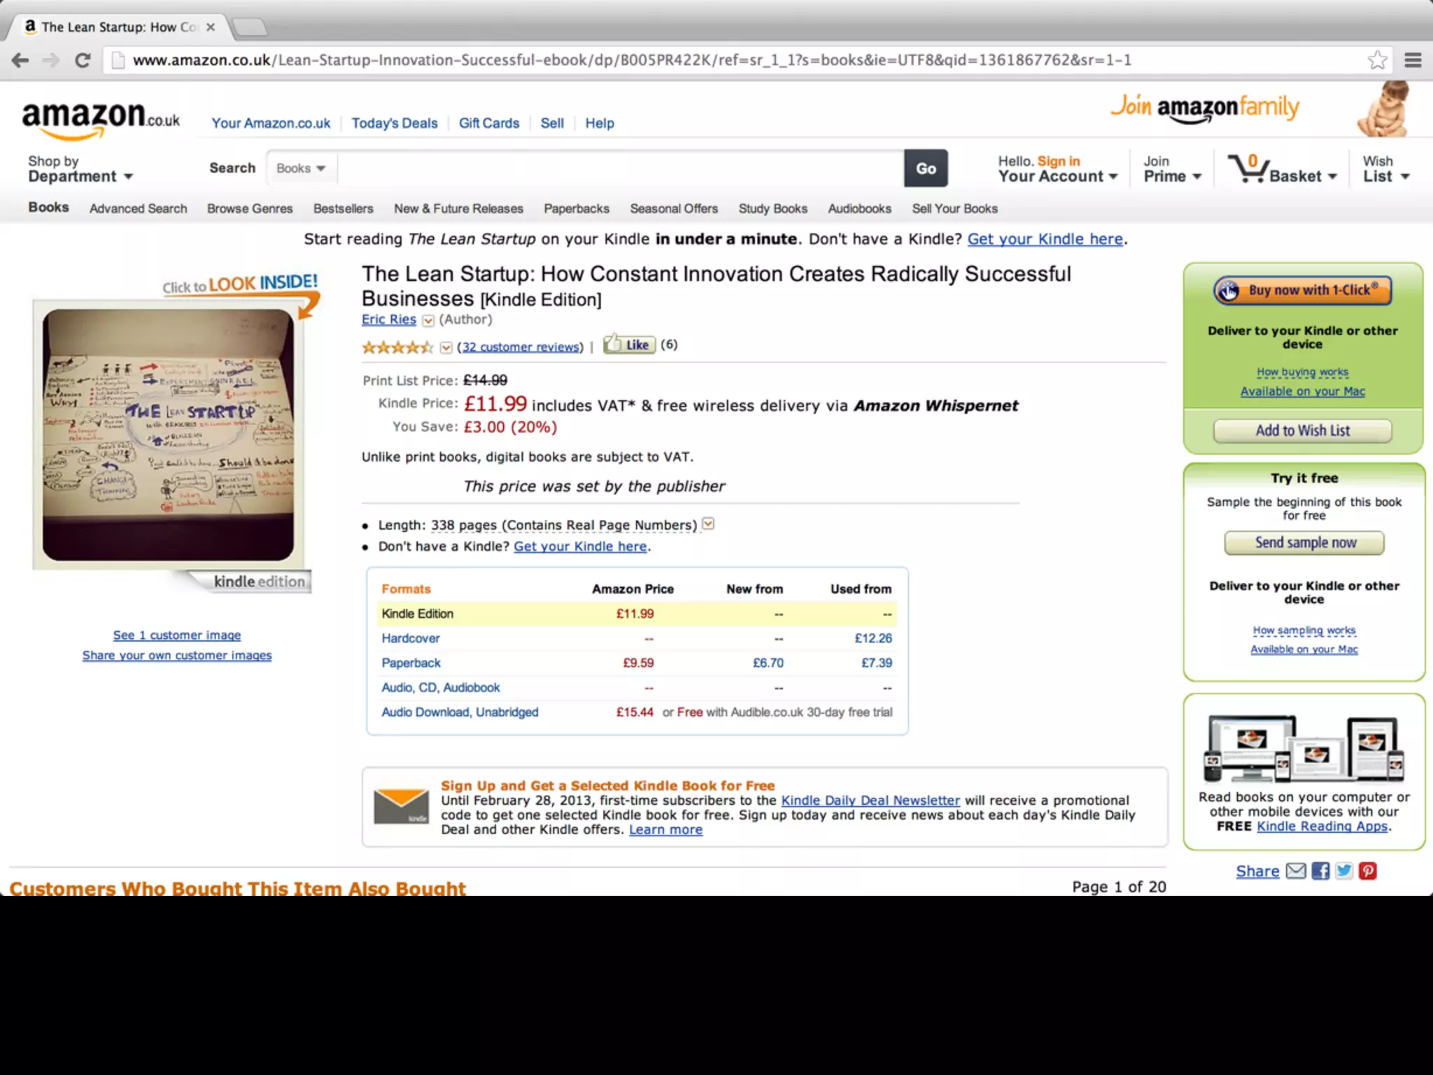This screenshot has height=1075, width=1433.
Task: Expand the star rating breakdown arrow
Action: coord(446,348)
